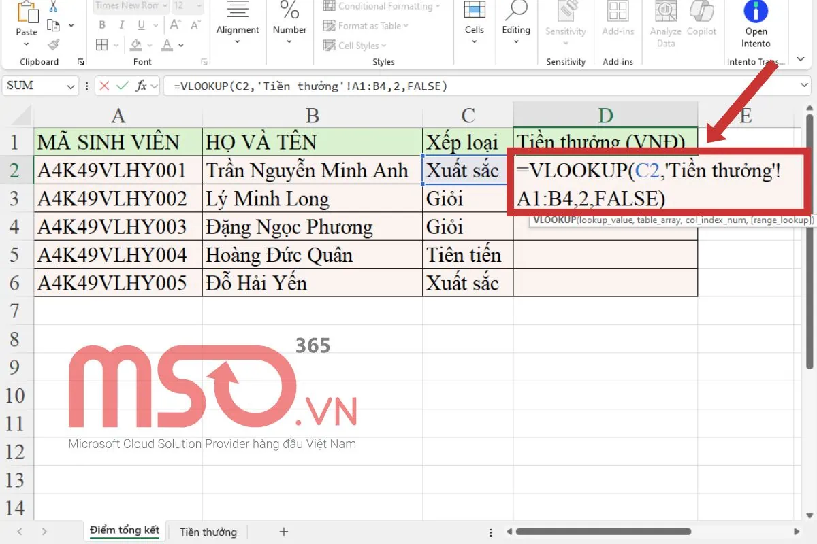
Task: Toggle bold formatting
Action: point(101,24)
